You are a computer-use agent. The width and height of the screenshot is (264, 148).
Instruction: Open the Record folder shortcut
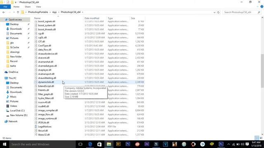(14, 61)
